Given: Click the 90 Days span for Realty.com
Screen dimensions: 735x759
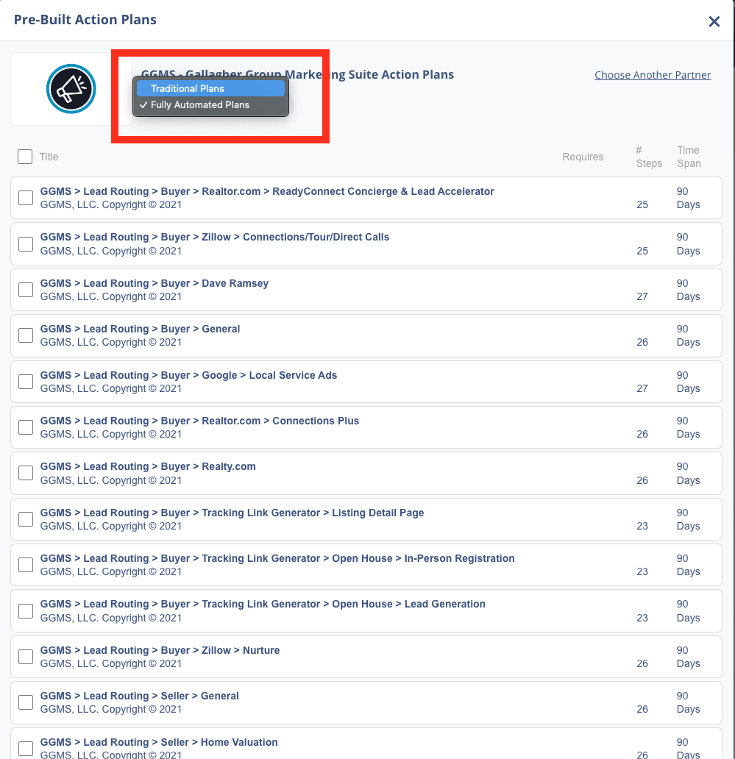Looking at the screenshot, I should tap(688, 474).
